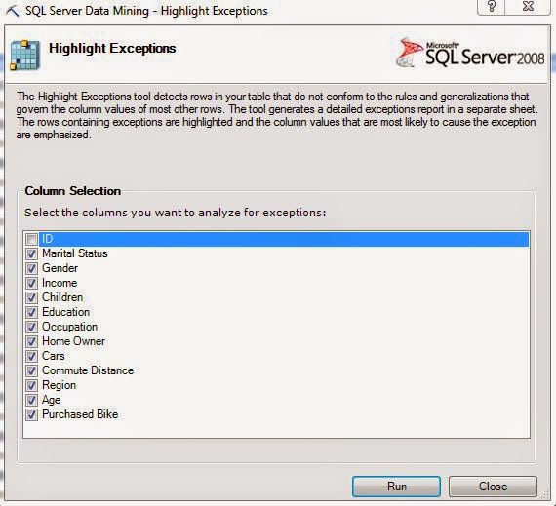This screenshot has width=556, height=506.
Task: Toggle the Home Owner checkbox
Action: (x=31, y=341)
